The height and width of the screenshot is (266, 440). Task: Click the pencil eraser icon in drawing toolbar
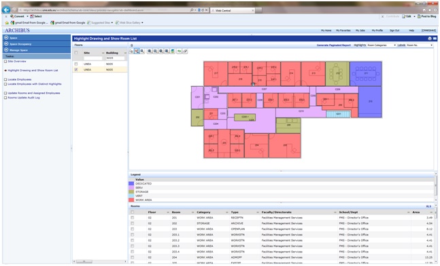pyautogui.click(x=185, y=51)
